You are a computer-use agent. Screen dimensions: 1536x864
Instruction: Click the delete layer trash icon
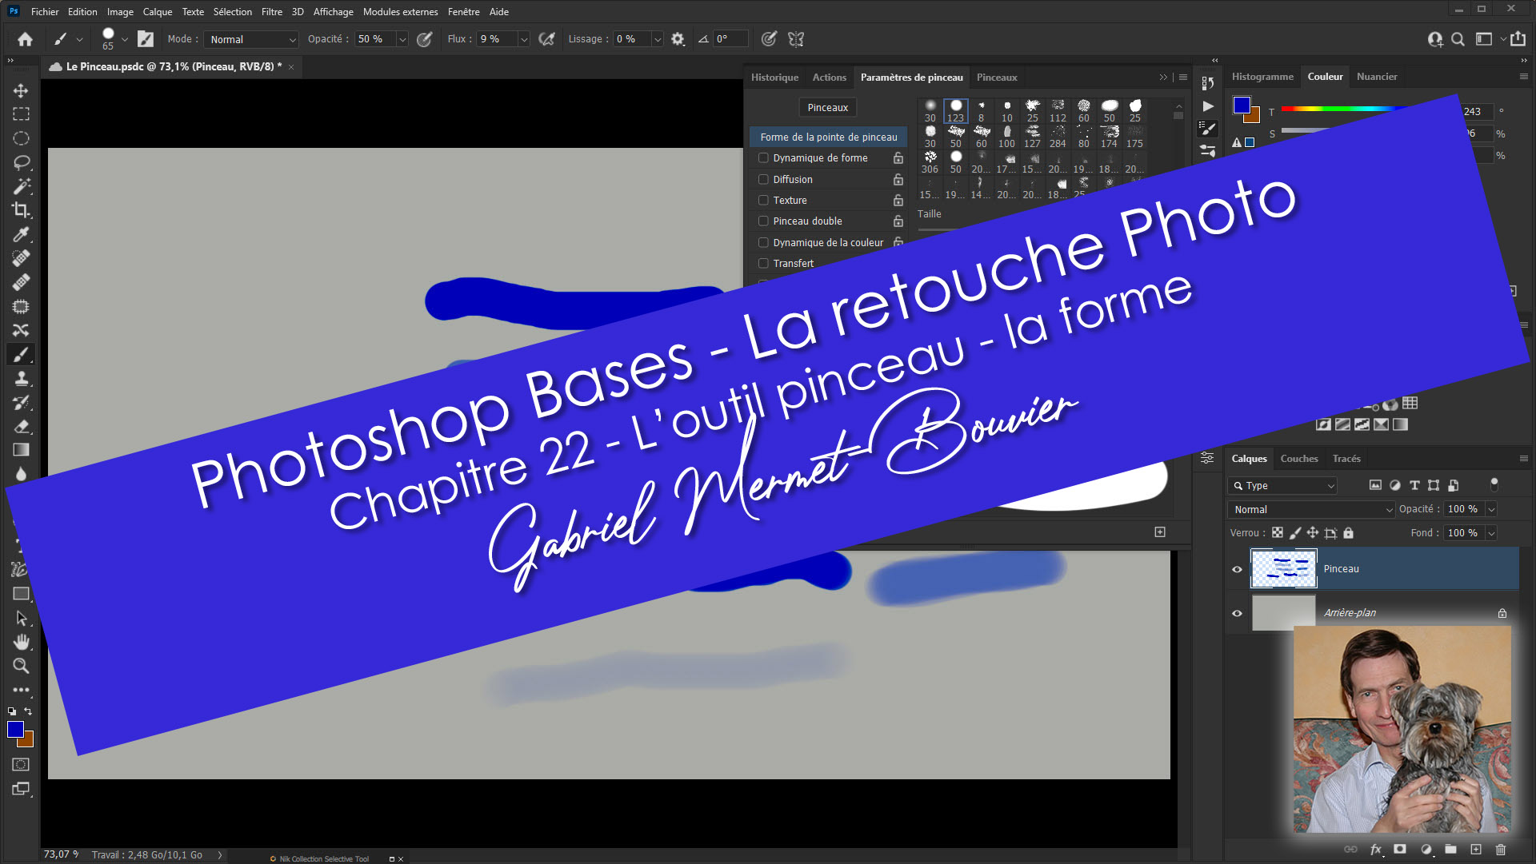[1501, 850]
